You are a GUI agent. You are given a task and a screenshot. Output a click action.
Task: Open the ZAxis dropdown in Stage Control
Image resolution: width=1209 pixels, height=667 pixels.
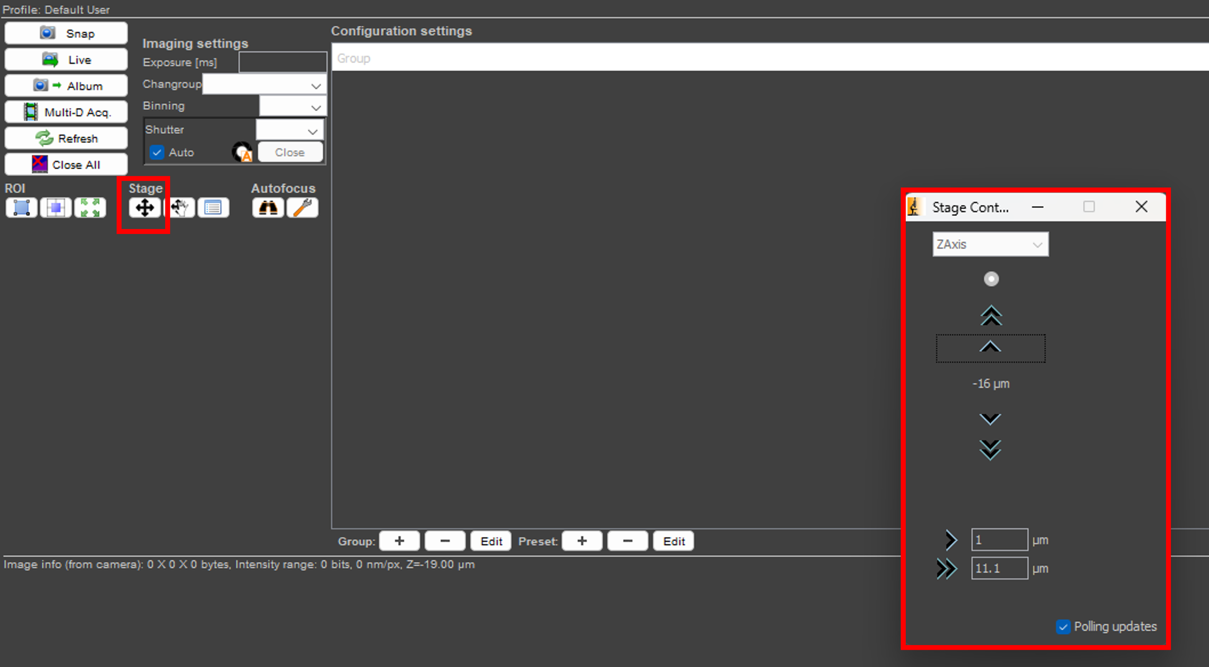pyautogui.click(x=990, y=244)
